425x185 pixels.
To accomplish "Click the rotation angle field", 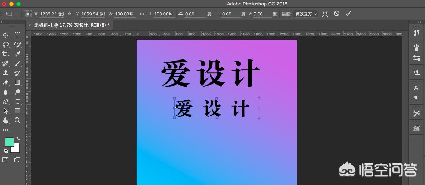I will pos(195,14).
